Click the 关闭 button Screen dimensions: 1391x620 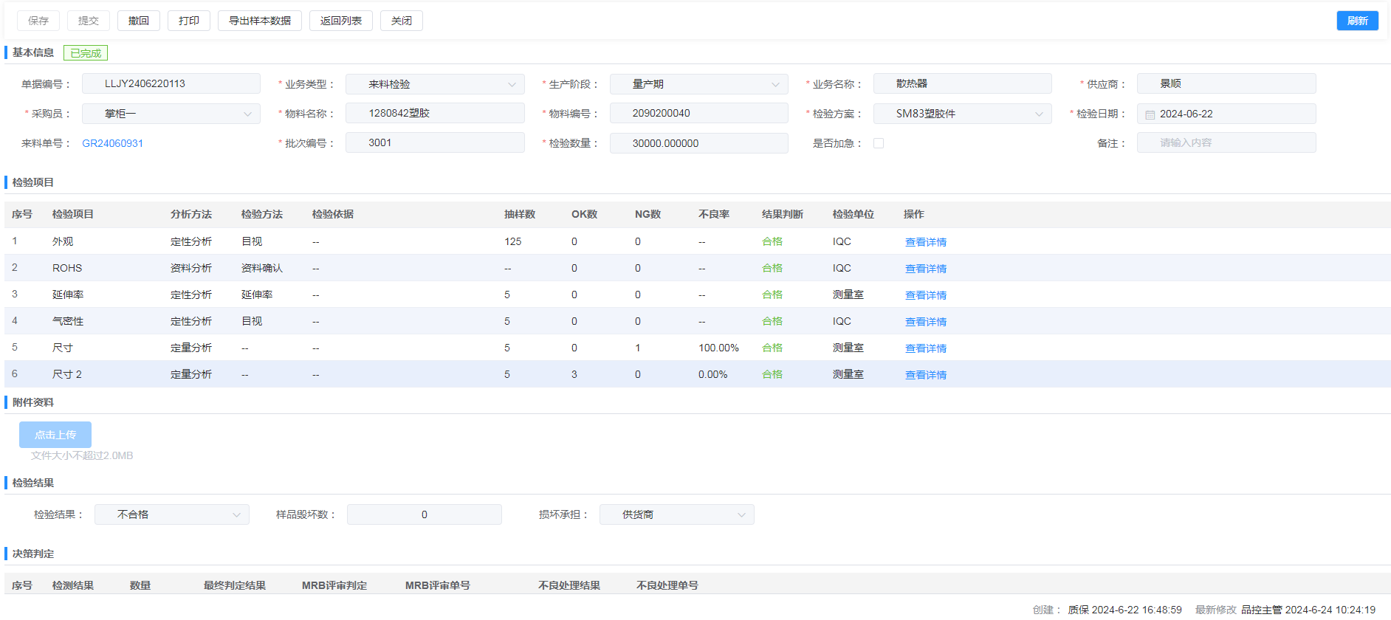click(x=402, y=21)
